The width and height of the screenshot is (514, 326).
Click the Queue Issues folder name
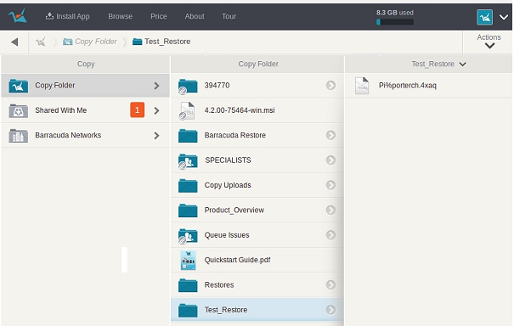click(227, 235)
